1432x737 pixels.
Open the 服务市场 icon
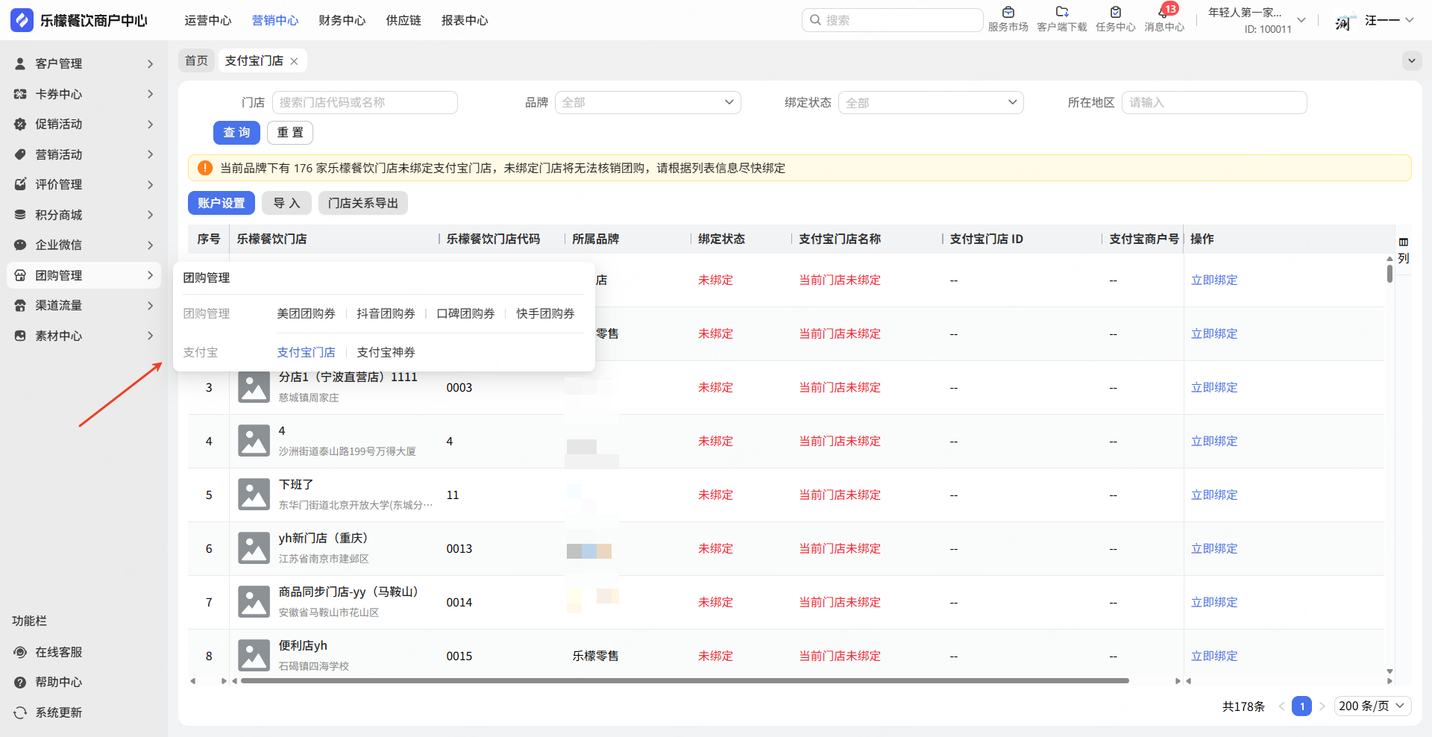[x=1008, y=12]
